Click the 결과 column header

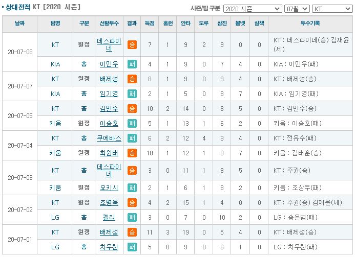[x=132, y=23]
